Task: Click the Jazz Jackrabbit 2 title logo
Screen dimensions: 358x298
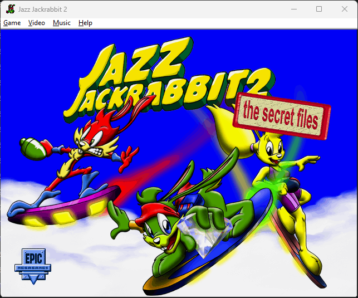Action: click(x=169, y=79)
